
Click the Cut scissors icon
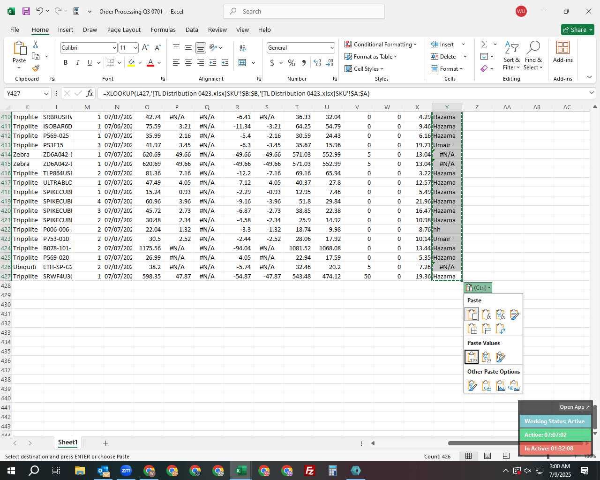pos(36,45)
